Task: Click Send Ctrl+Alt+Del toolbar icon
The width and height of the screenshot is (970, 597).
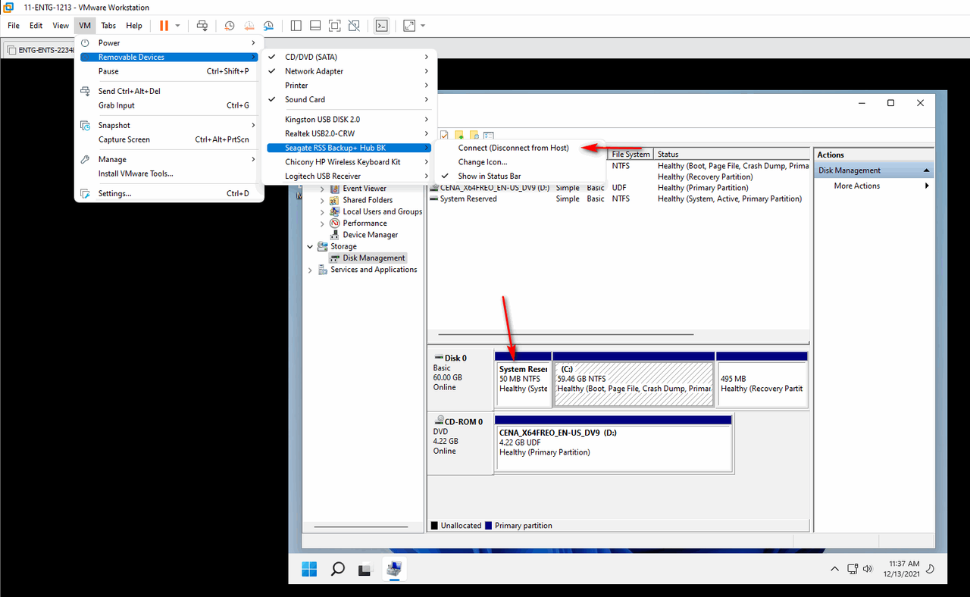Action: (x=202, y=26)
